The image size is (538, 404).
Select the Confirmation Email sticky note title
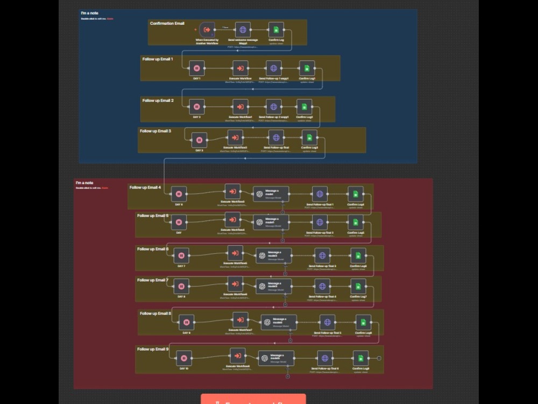167,23
